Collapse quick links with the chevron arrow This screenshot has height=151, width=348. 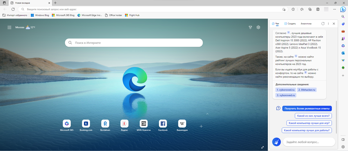click(207, 114)
